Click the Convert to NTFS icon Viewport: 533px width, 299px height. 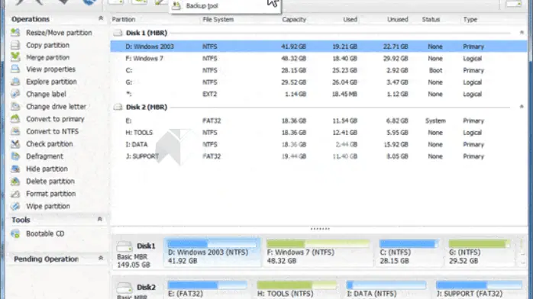[15, 131]
